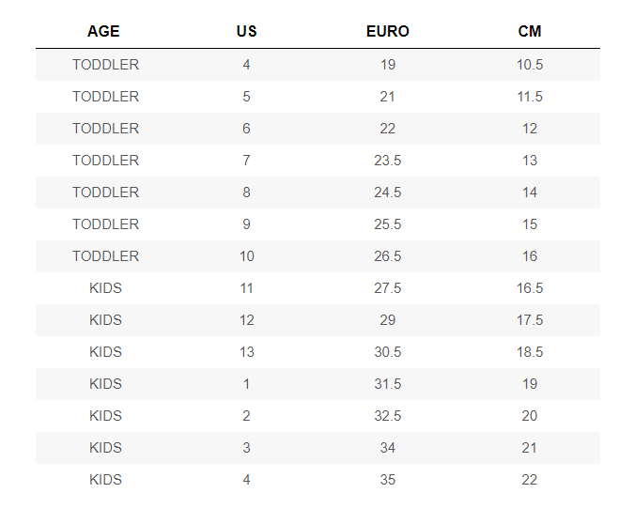Click the EURO size 24.5 cell

coord(388,193)
